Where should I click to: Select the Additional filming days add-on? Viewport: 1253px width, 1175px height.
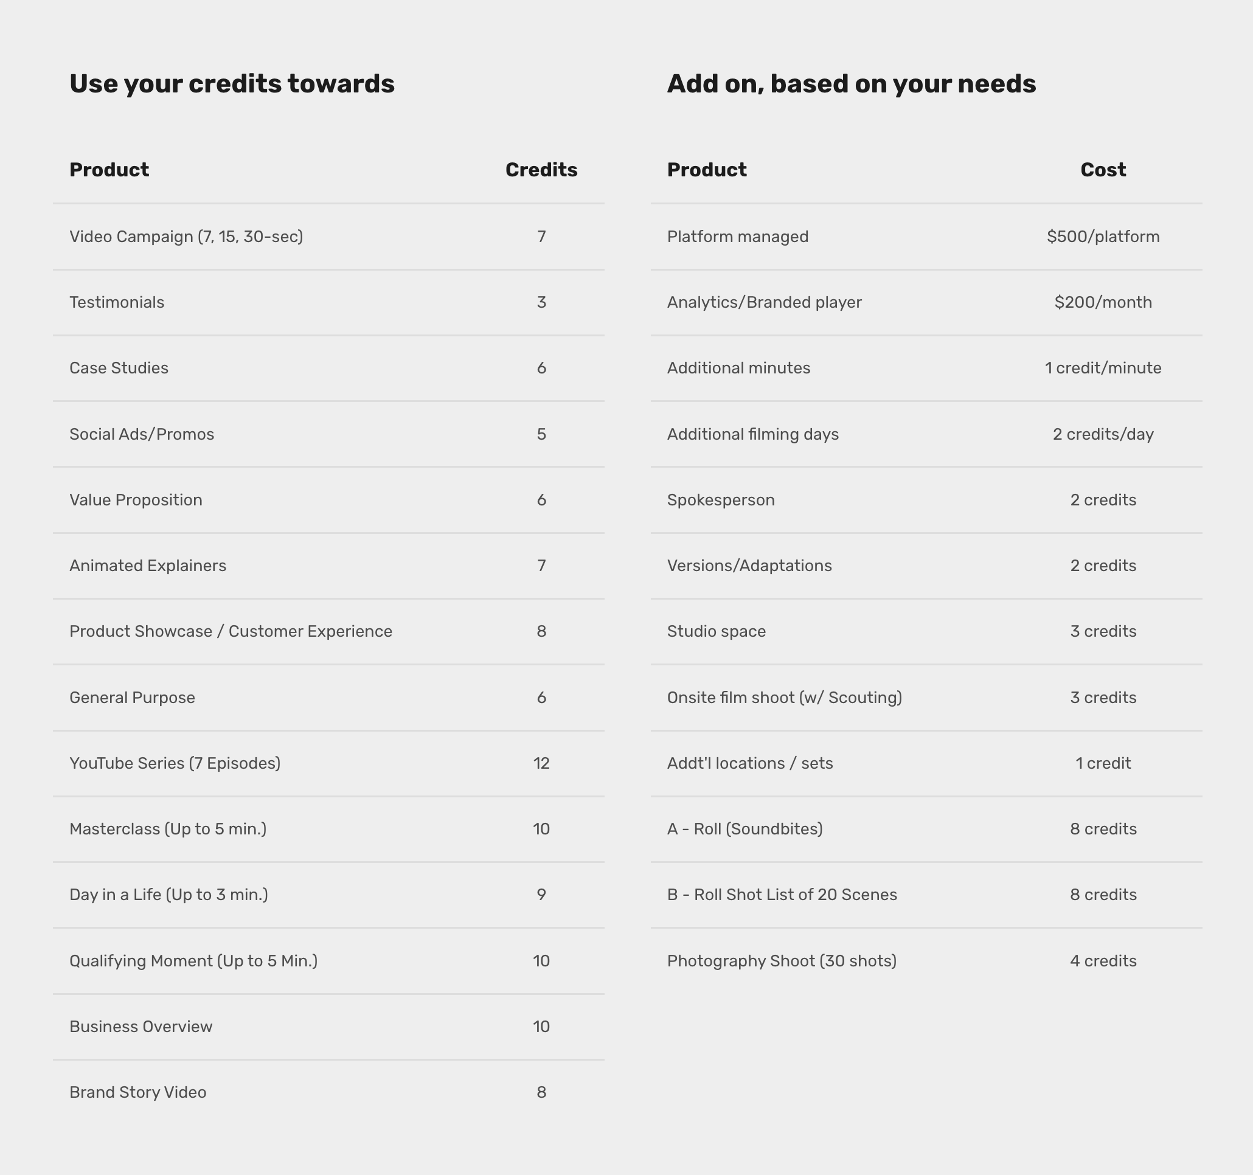752,434
